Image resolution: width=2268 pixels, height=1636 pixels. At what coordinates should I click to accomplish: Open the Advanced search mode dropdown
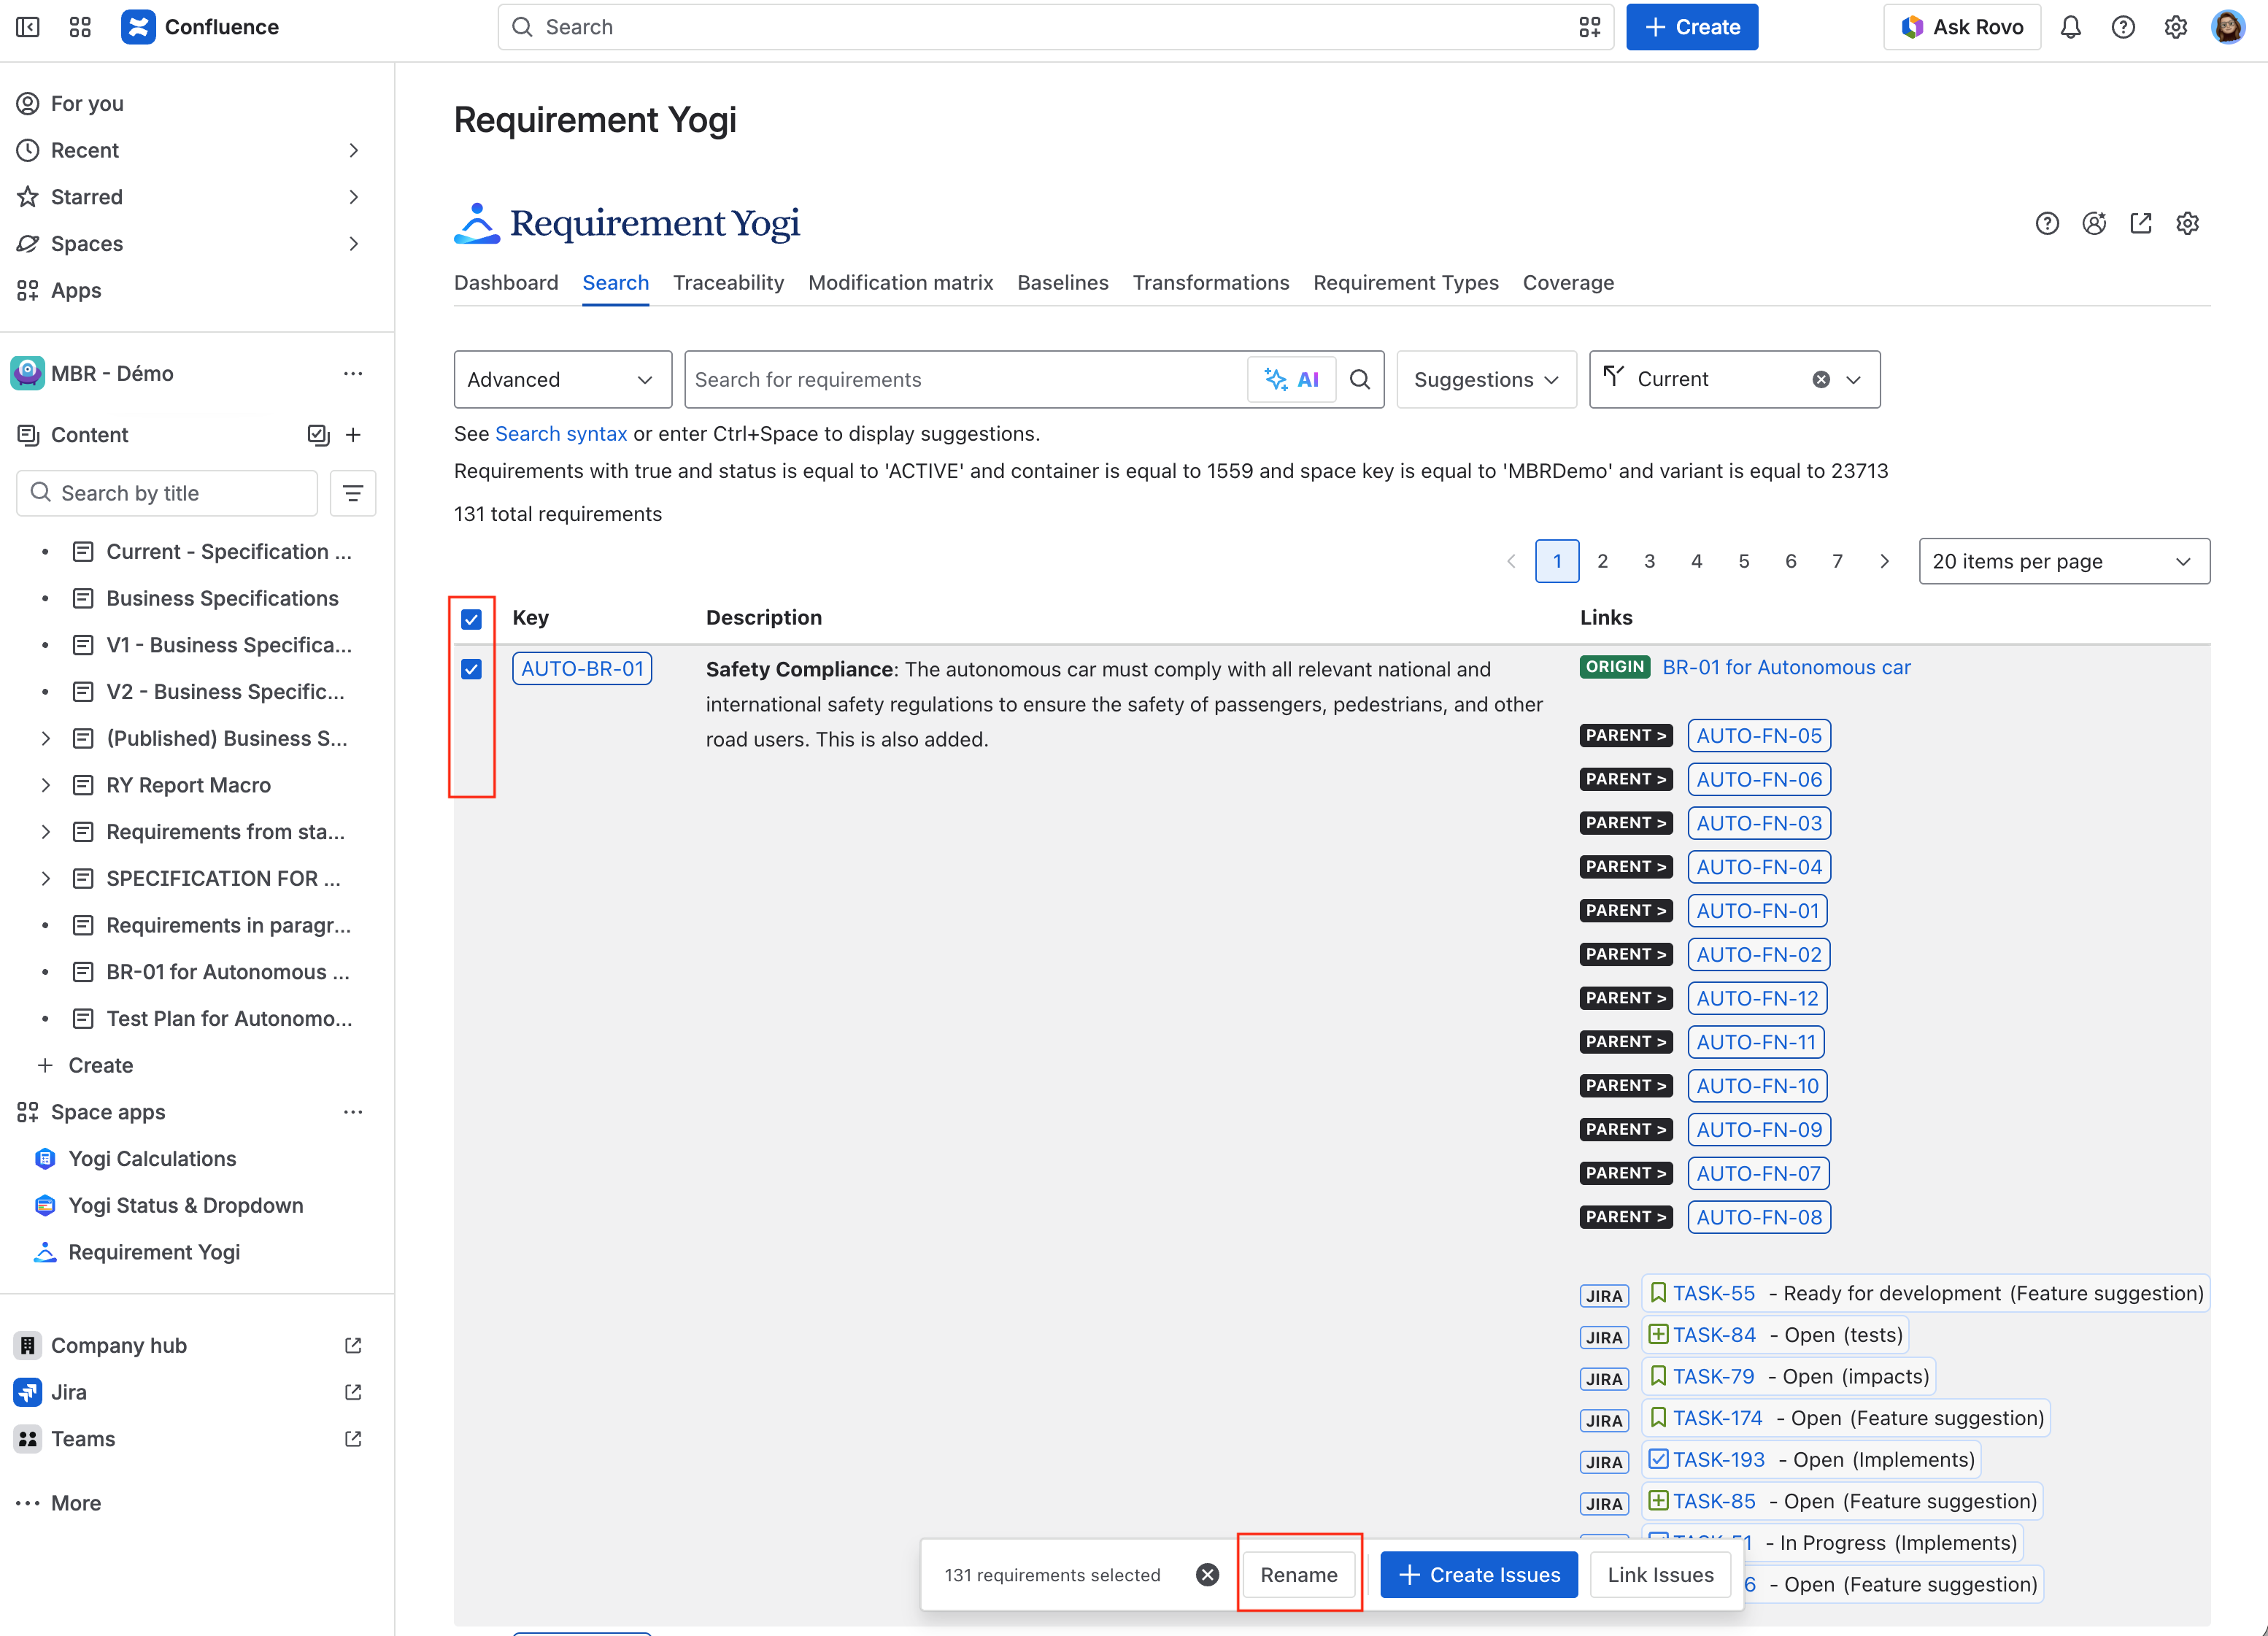(x=562, y=379)
